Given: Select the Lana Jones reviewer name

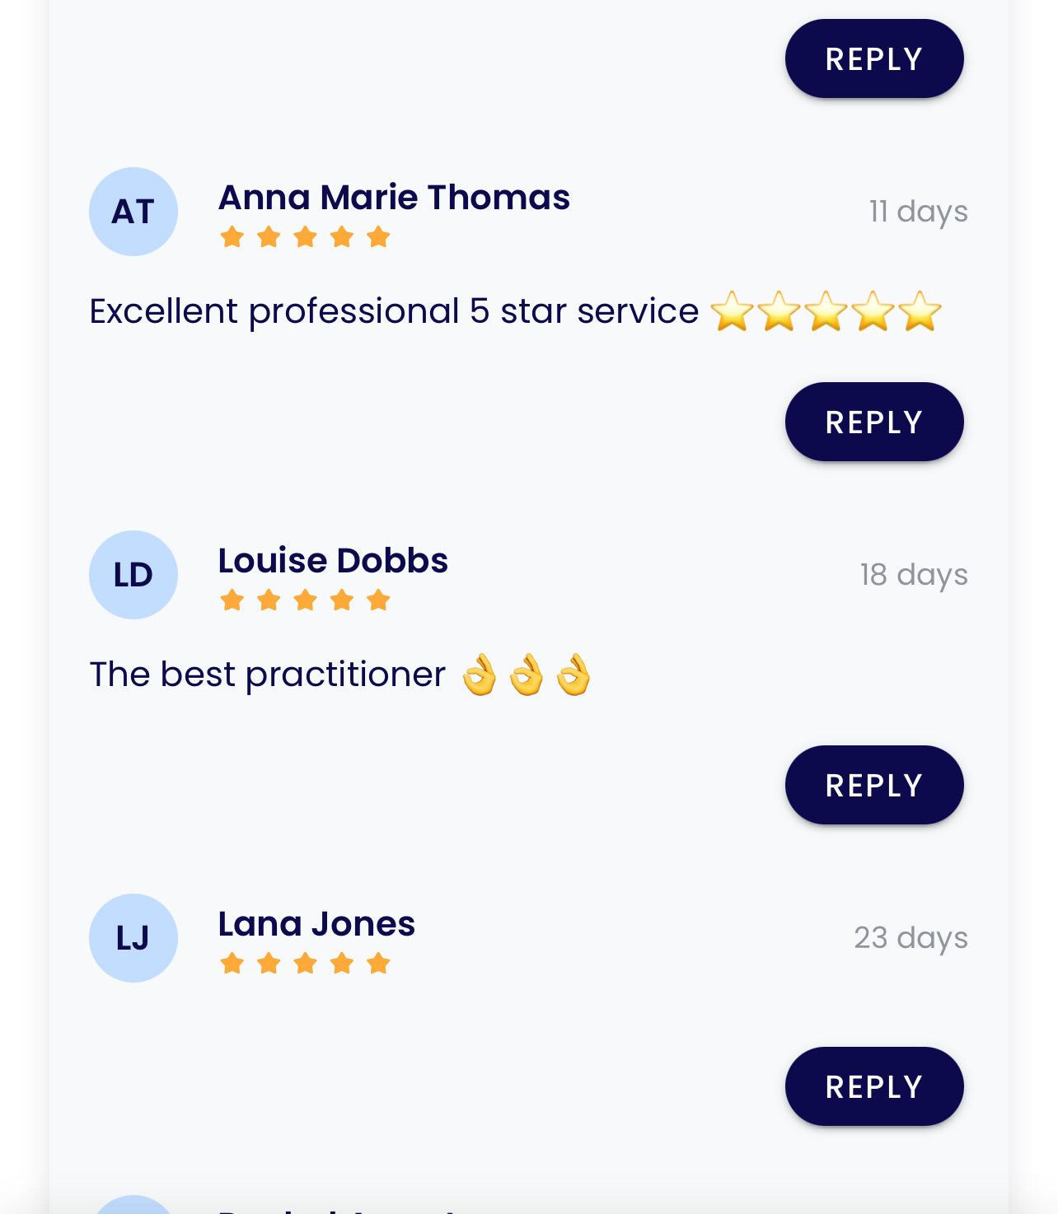Looking at the screenshot, I should (316, 924).
